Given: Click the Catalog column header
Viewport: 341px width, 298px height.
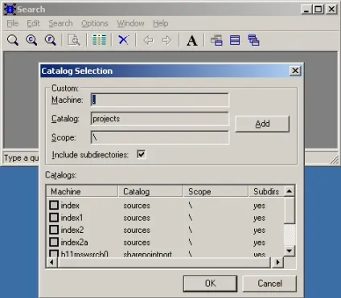Looking at the screenshot, I should (150, 191).
